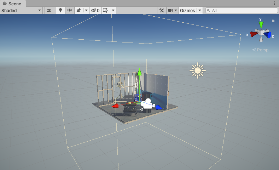Click the red X move handle arrow

coord(115,106)
